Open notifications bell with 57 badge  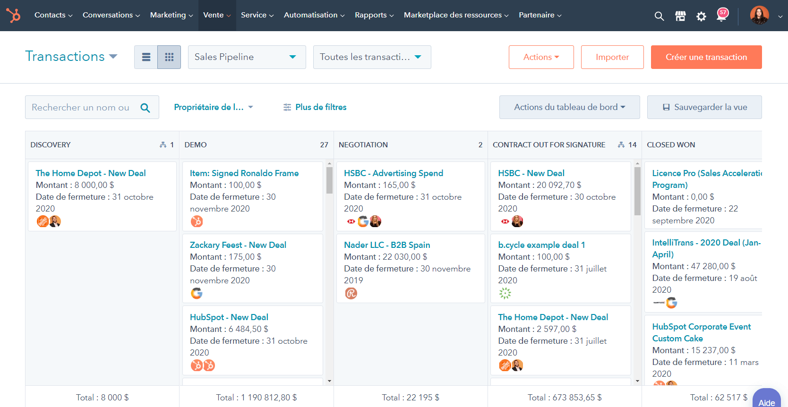721,16
